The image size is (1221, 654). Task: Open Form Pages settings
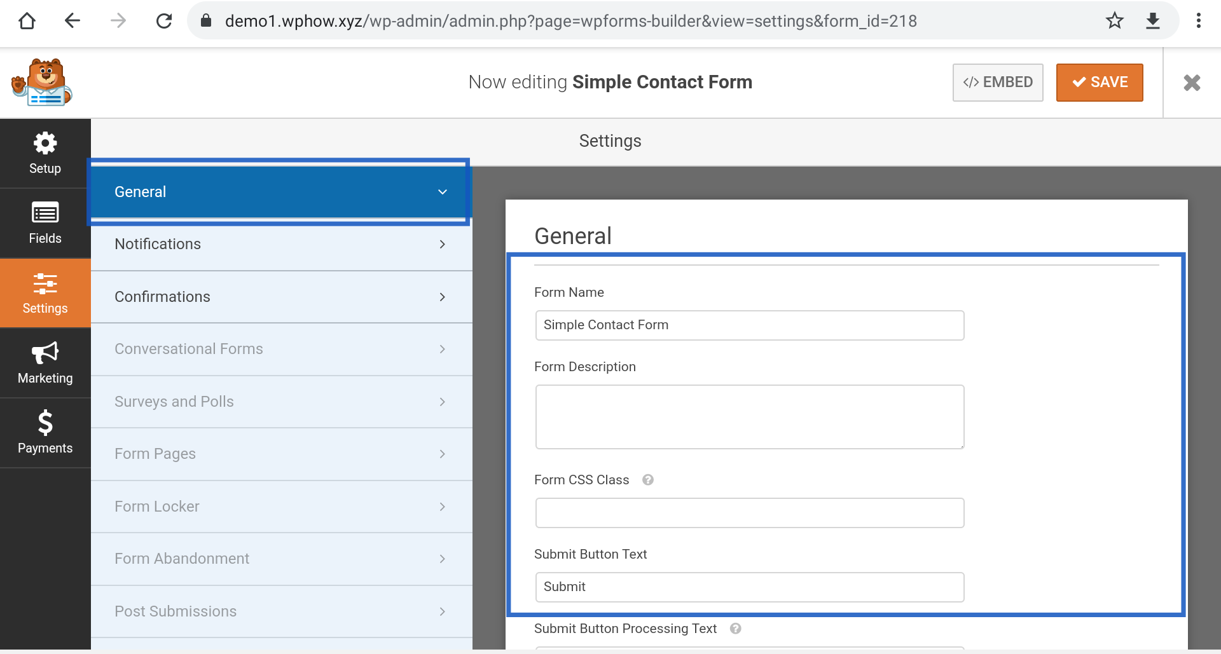(282, 454)
